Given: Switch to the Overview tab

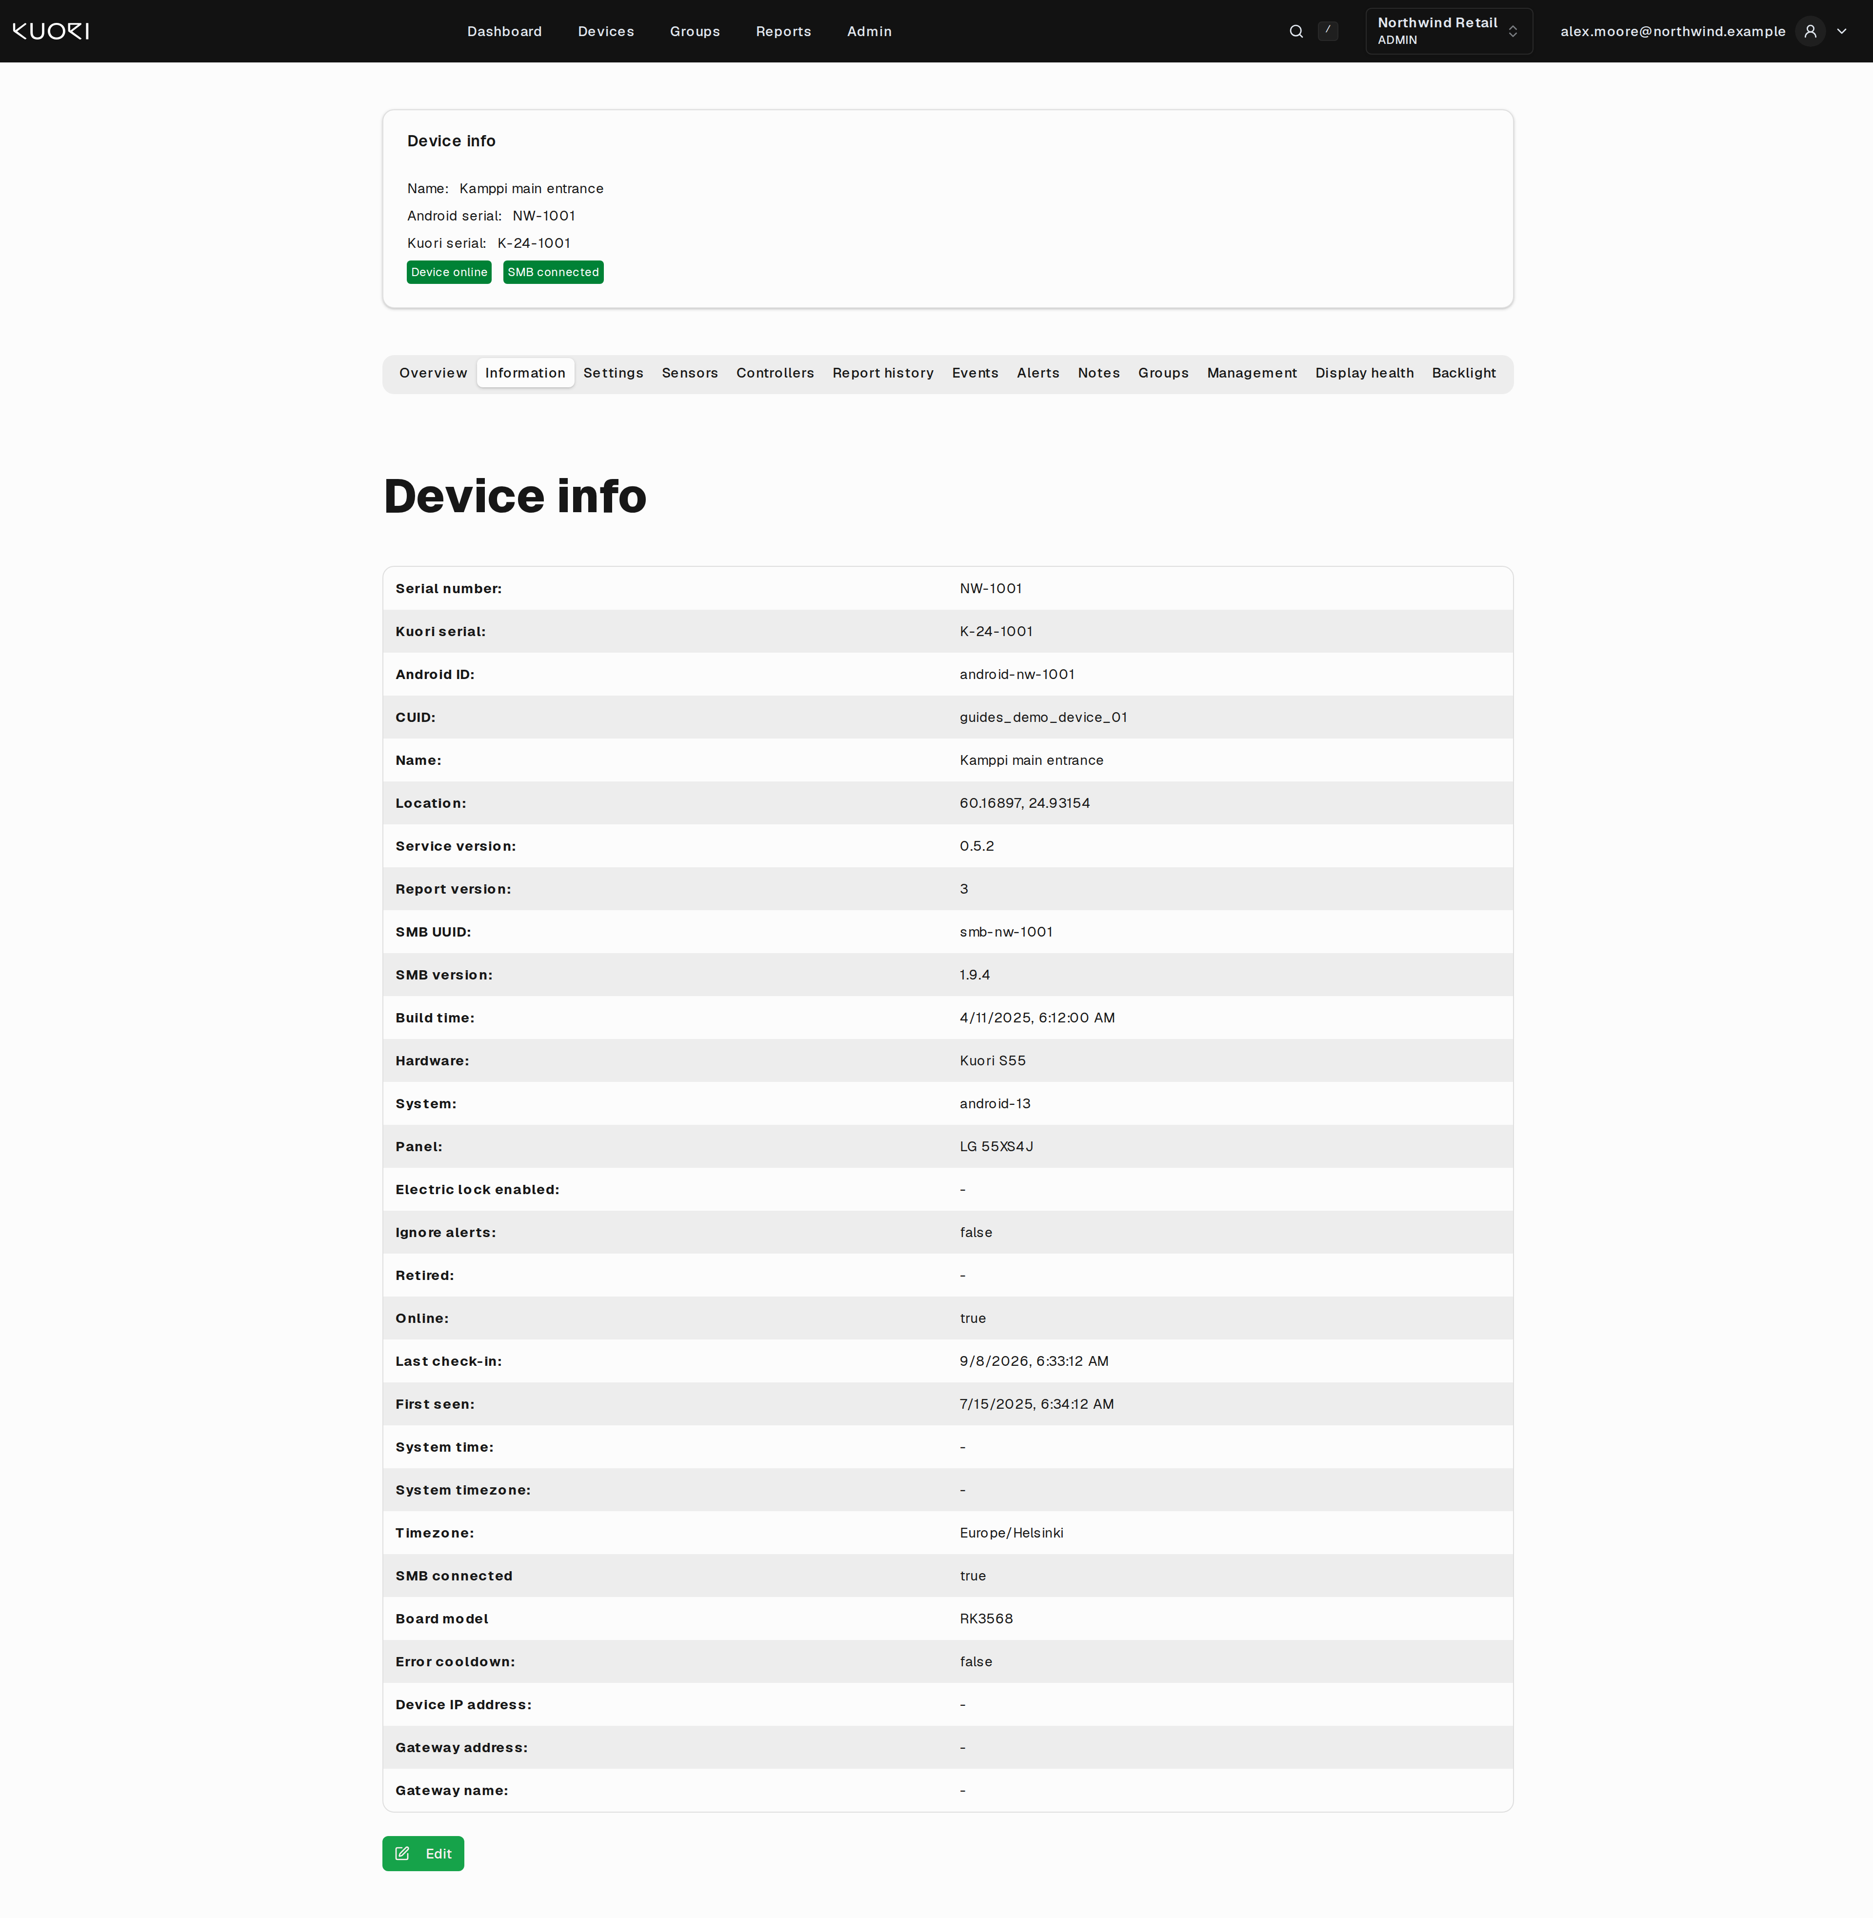Looking at the screenshot, I should [433, 374].
